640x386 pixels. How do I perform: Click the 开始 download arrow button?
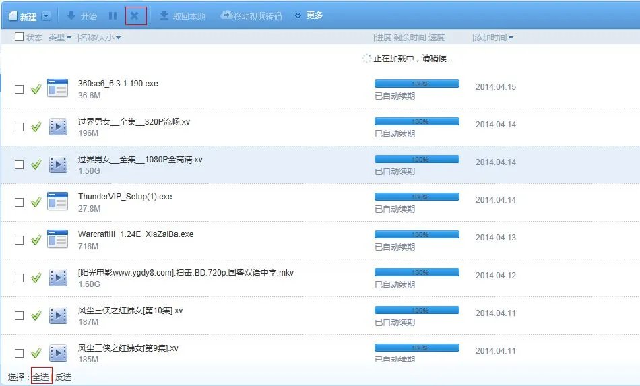pos(82,16)
